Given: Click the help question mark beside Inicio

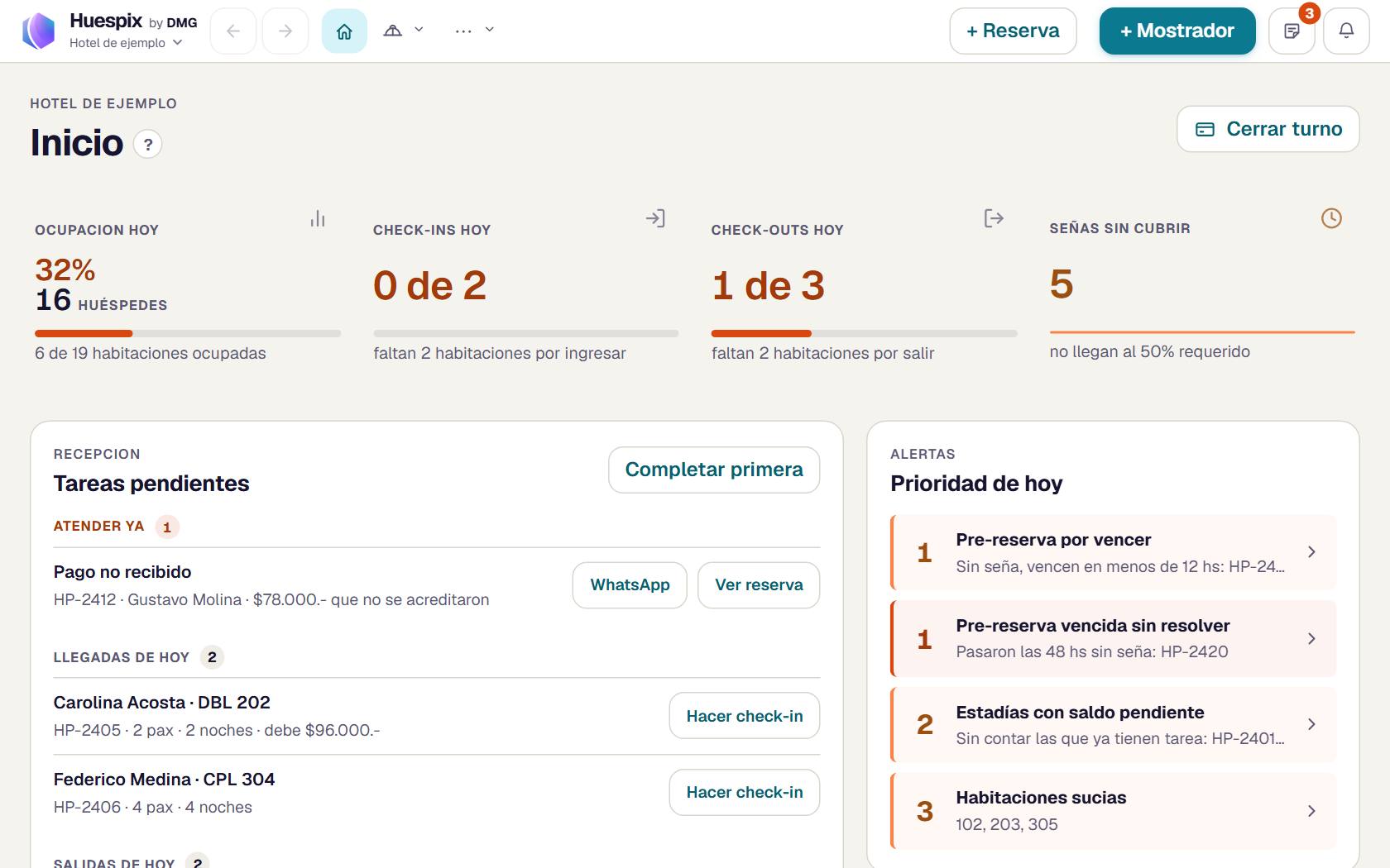Looking at the screenshot, I should coord(148,145).
